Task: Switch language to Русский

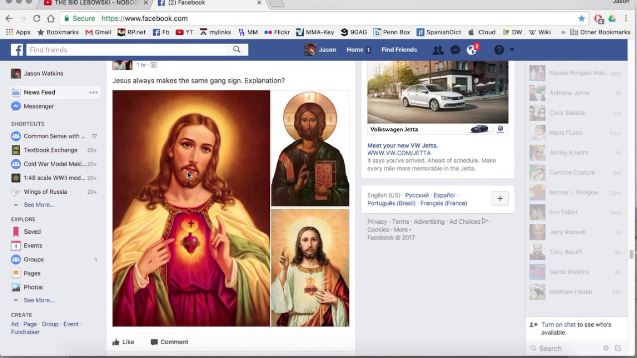Action: [x=417, y=195]
